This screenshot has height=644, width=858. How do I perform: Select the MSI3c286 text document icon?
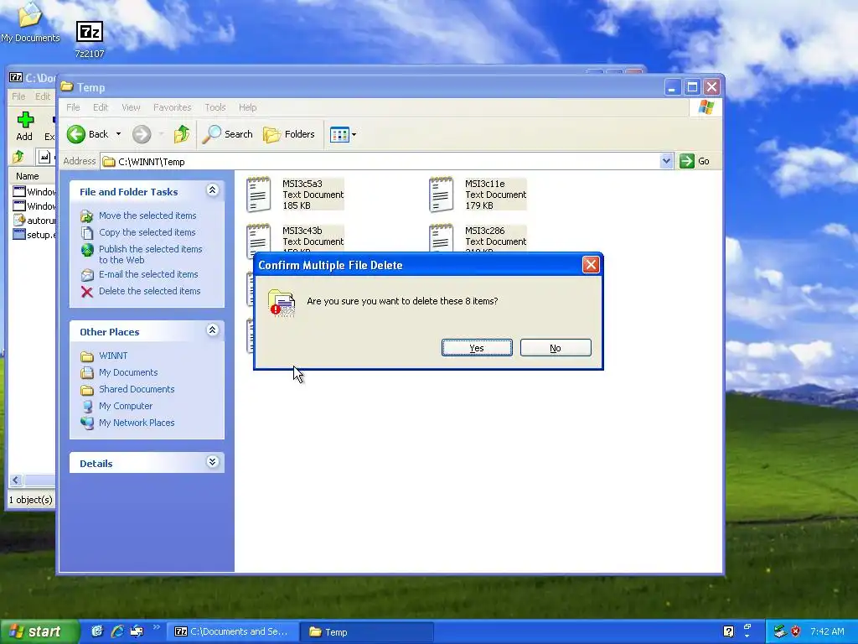441,239
